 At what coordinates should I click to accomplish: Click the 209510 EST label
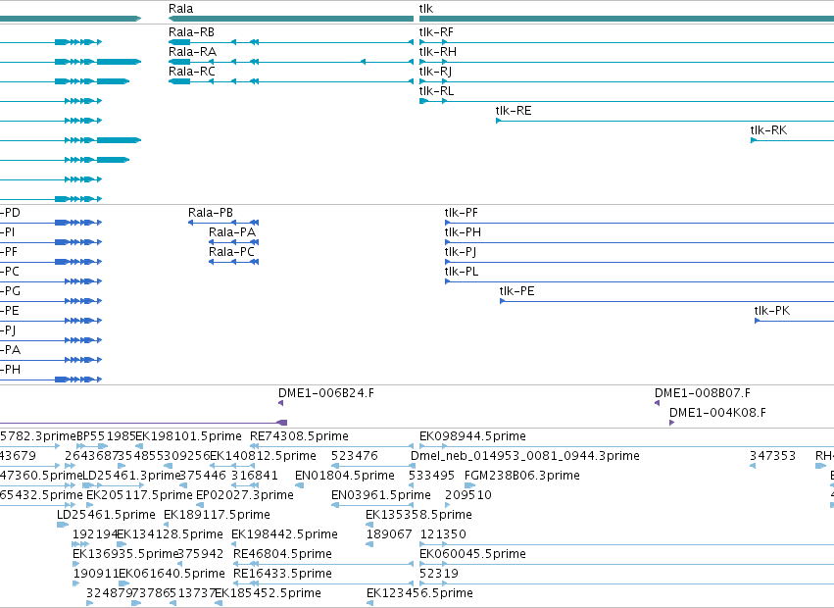pos(468,495)
